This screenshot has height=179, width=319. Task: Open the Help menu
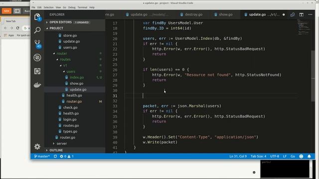(92, 7)
